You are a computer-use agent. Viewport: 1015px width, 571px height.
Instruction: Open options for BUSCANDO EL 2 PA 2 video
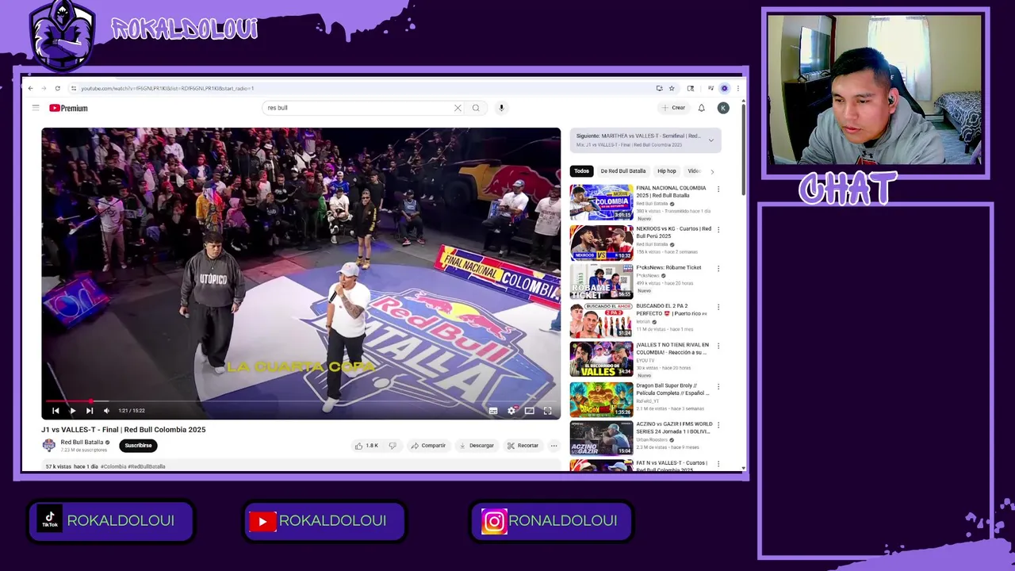[x=718, y=307]
